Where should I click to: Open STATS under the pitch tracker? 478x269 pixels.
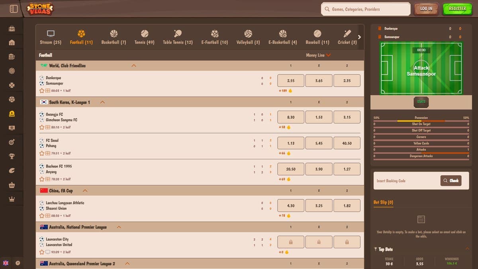[421, 102]
